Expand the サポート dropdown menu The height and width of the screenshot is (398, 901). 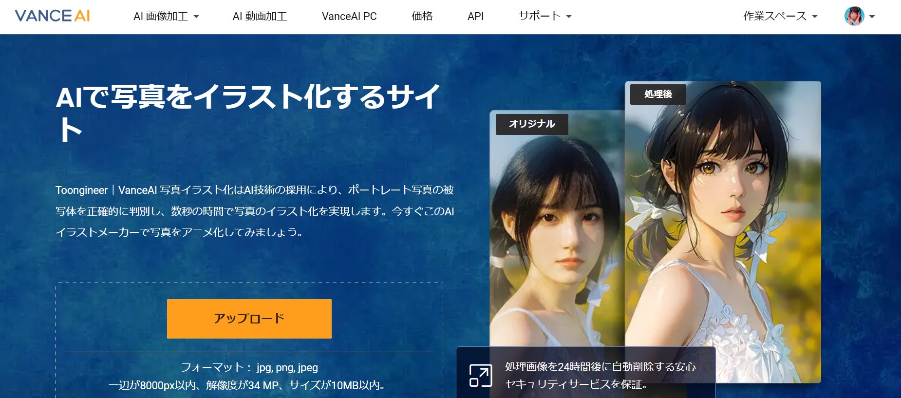click(544, 16)
